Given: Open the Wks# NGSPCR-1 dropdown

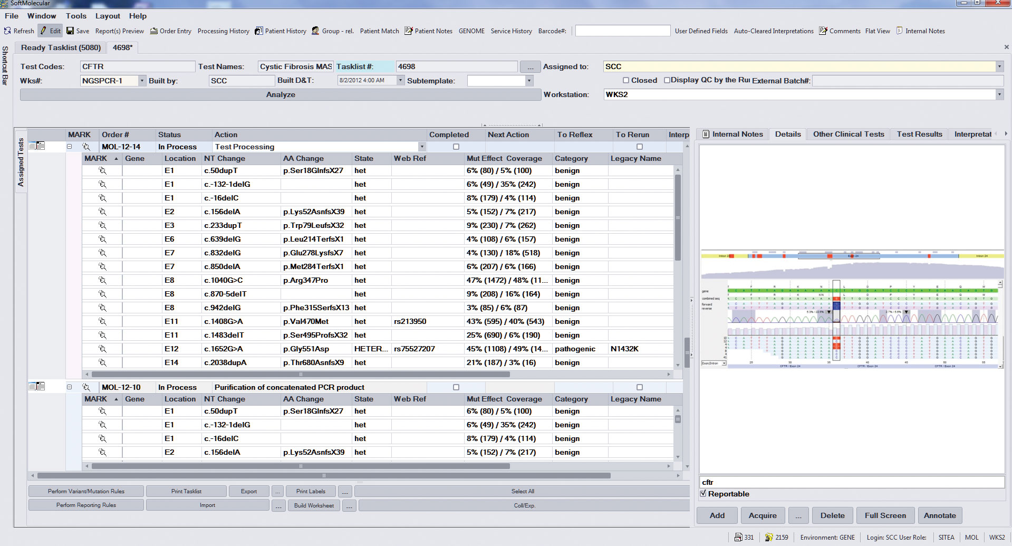Looking at the screenshot, I should (x=142, y=81).
